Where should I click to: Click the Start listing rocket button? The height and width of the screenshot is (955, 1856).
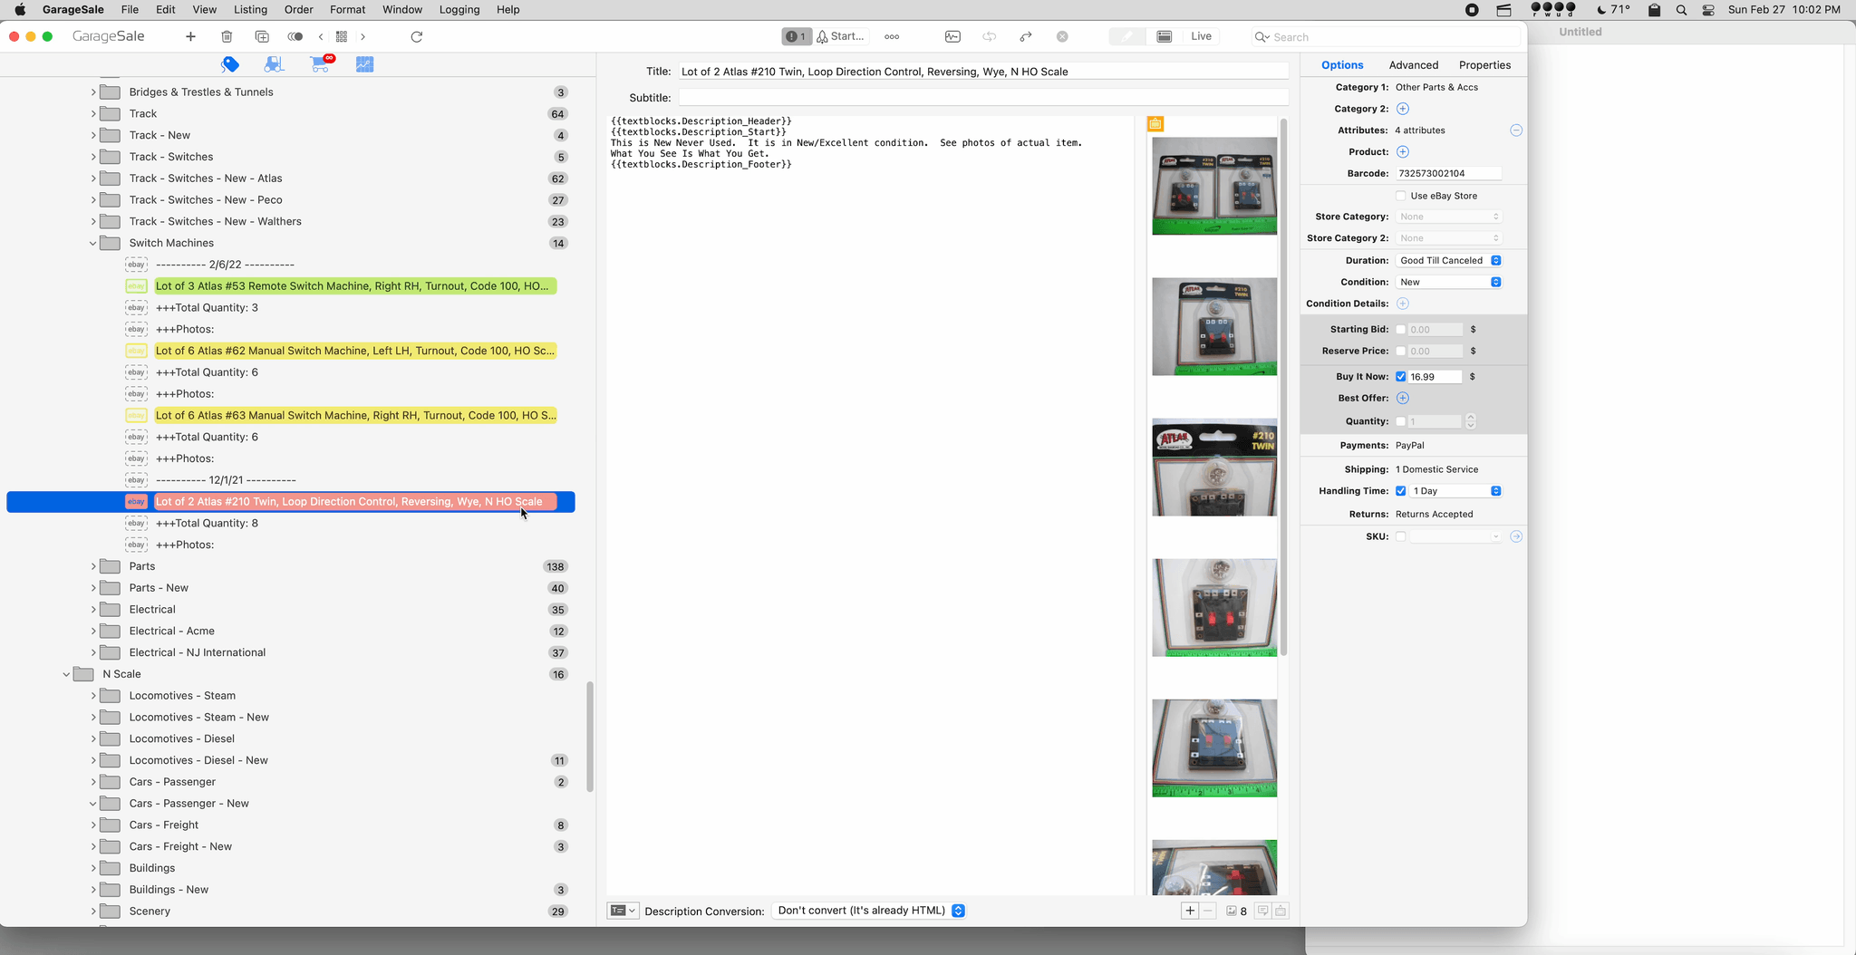tap(841, 36)
